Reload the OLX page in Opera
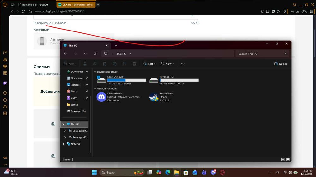Viewport: 316px width, 177px height. (x=23, y=11)
